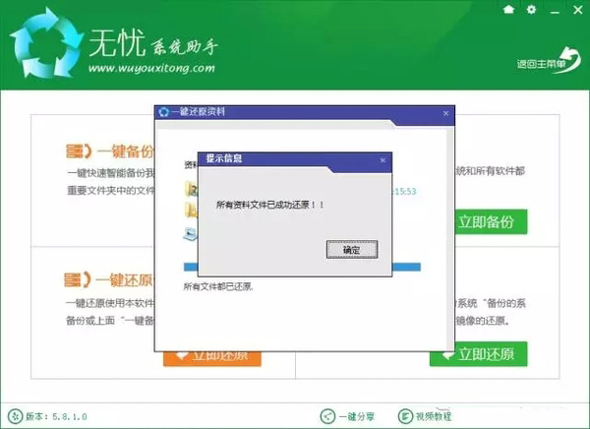Click the computer icon in restore window
The width and height of the screenshot is (590, 429).
(x=191, y=234)
